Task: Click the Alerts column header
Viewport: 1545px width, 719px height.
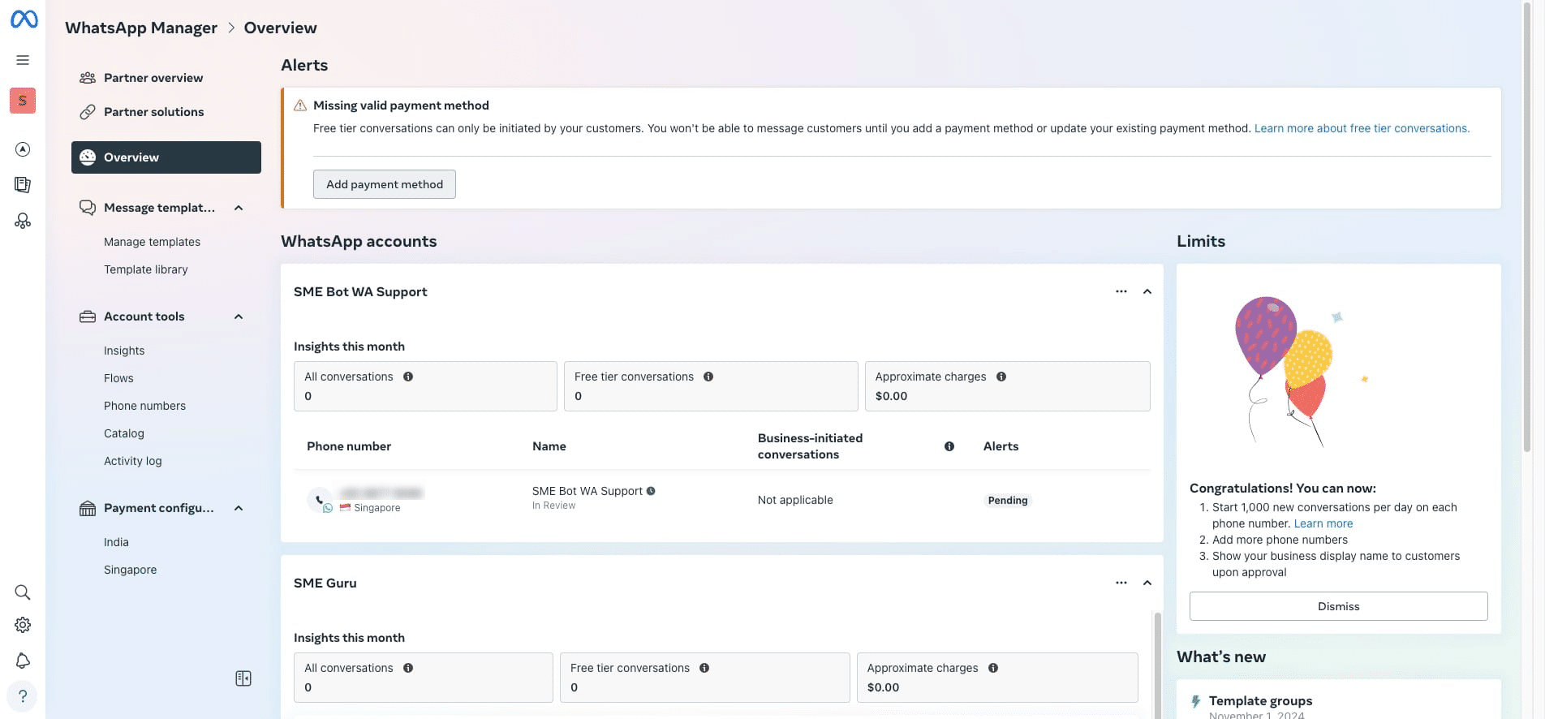Action: 1001,446
